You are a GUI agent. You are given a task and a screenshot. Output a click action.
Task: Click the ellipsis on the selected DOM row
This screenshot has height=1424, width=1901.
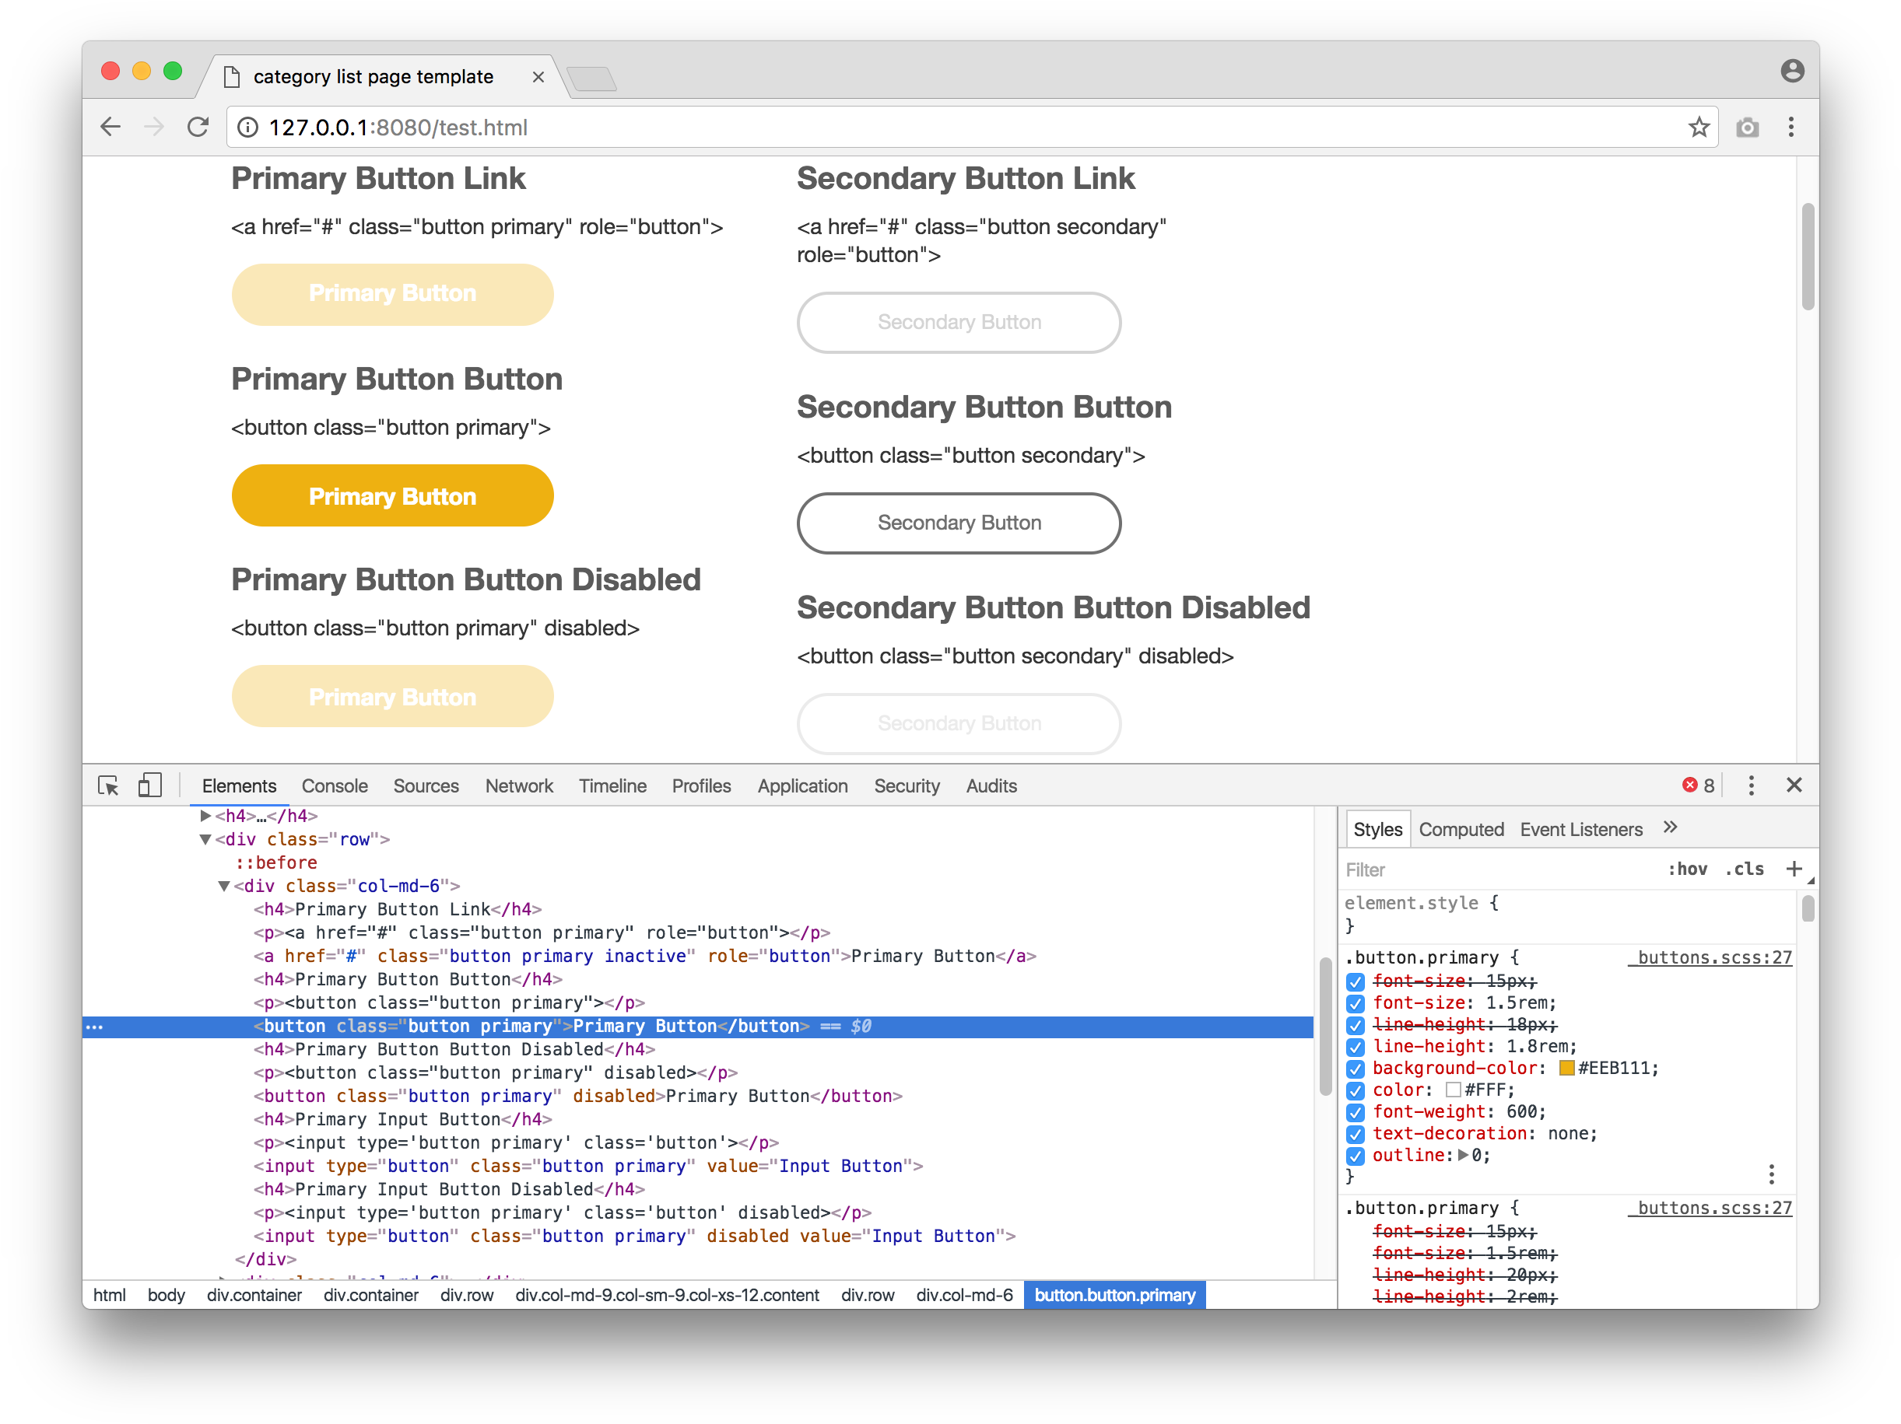[x=94, y=1027]
